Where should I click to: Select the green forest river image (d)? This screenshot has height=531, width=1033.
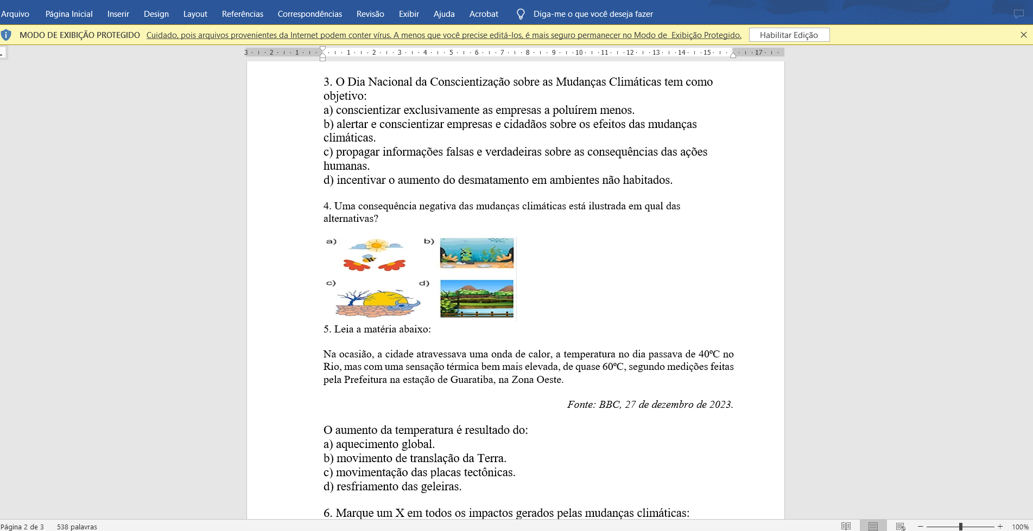[477, 298]
